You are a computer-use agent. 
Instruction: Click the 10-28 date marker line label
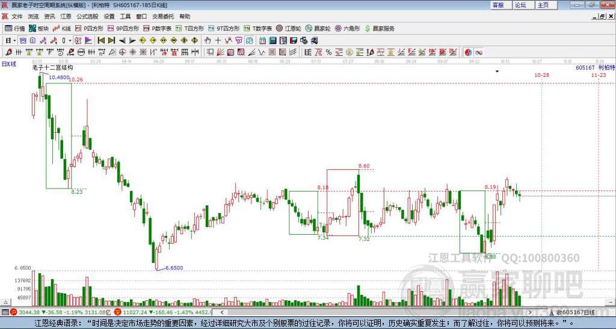[x=542, y=75]
